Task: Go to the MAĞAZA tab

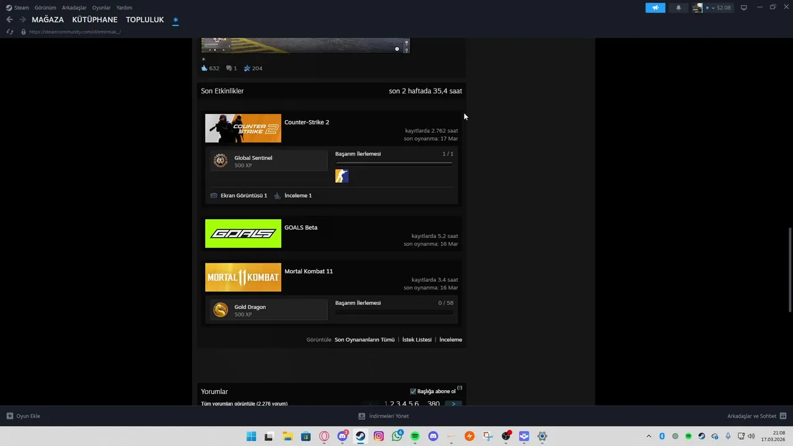Action: (48, 20)
